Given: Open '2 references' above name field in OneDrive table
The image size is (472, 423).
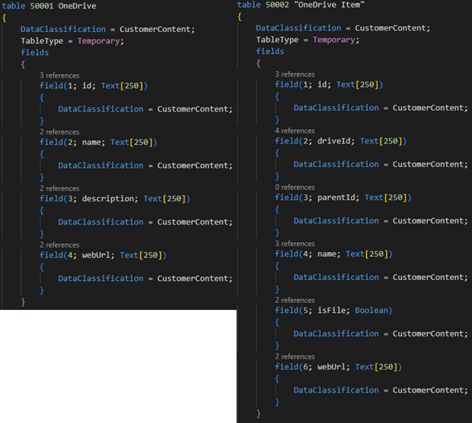Looking at the screenshot, I should pyautogui.click(x=60, y=132).
